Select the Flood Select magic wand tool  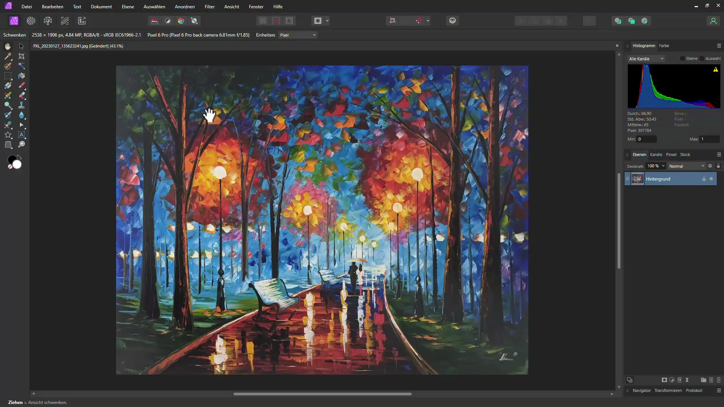[21, 66]
